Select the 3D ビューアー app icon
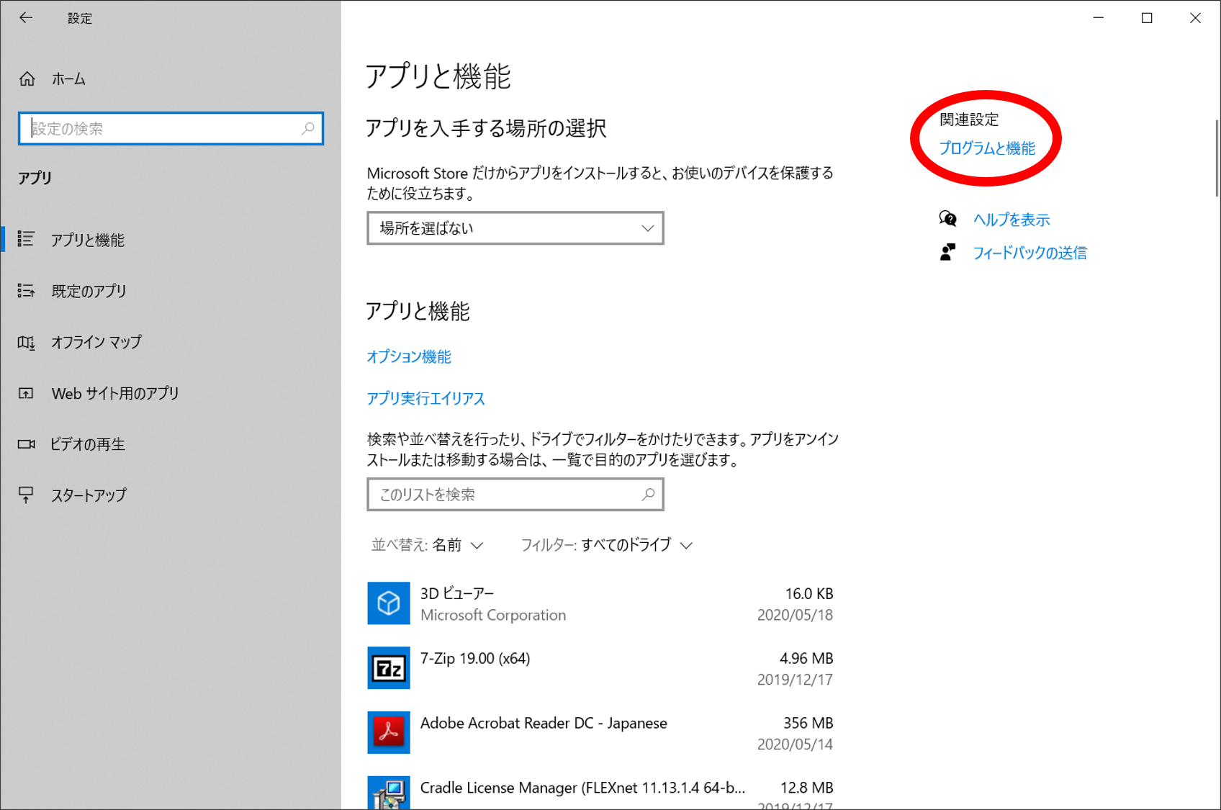The height and width of the screenshot is (810, 1221). (x=389, y=603)
